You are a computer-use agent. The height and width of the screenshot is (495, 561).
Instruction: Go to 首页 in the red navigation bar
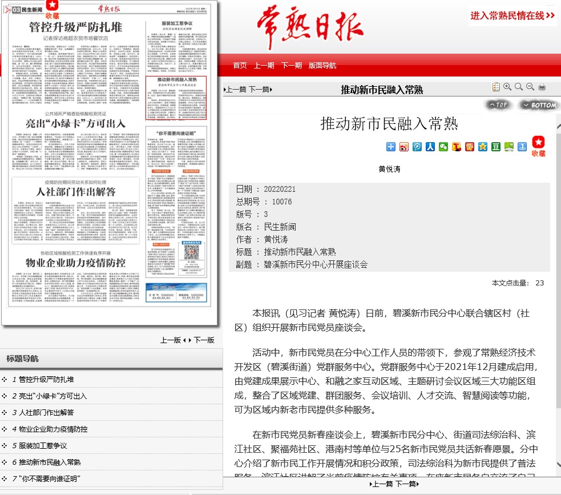[240, 66]
